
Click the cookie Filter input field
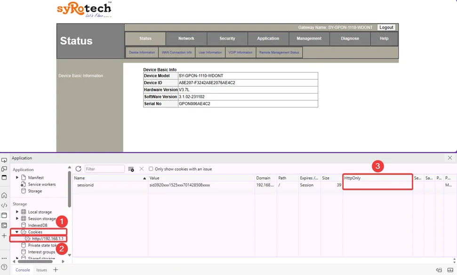tap(104, 169)
